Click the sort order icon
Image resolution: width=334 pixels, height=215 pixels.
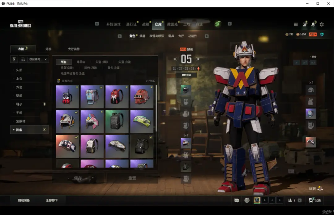click(x=23, y=59)
